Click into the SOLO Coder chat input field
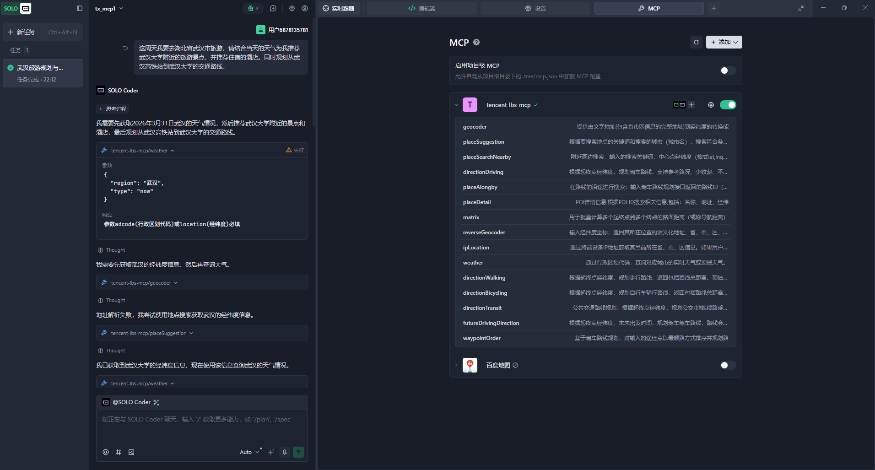The image size is (875, 470). [202, 426]
